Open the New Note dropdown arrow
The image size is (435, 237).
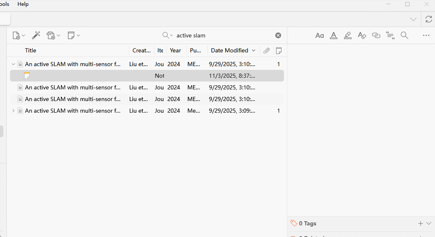(x=78, y=35)
